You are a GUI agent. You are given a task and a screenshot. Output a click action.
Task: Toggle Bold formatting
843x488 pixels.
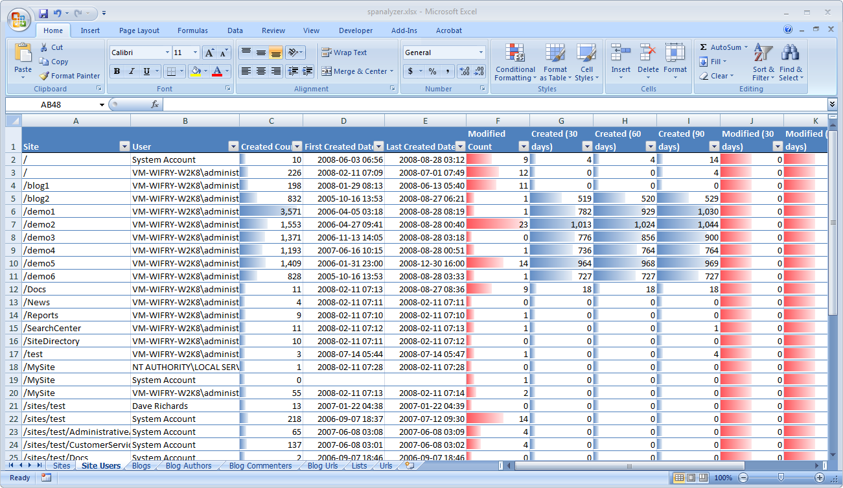tap(117, 71)
